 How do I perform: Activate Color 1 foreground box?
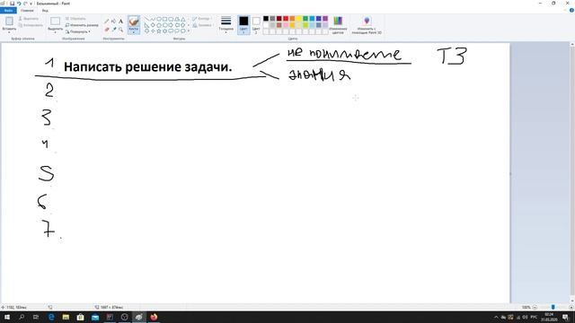click(243, 25)
